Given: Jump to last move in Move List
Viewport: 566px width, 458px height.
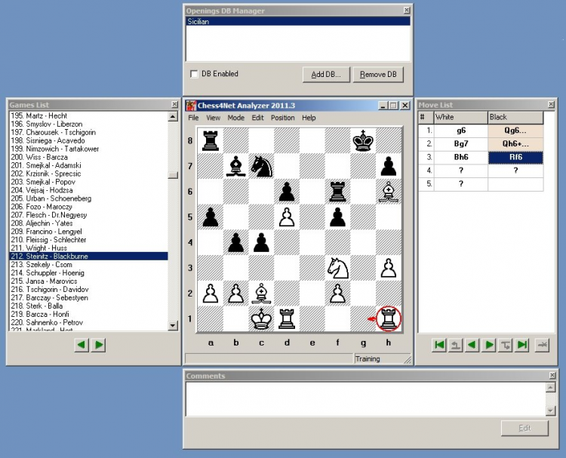Looking at the screenshot, I should (522, 345).
